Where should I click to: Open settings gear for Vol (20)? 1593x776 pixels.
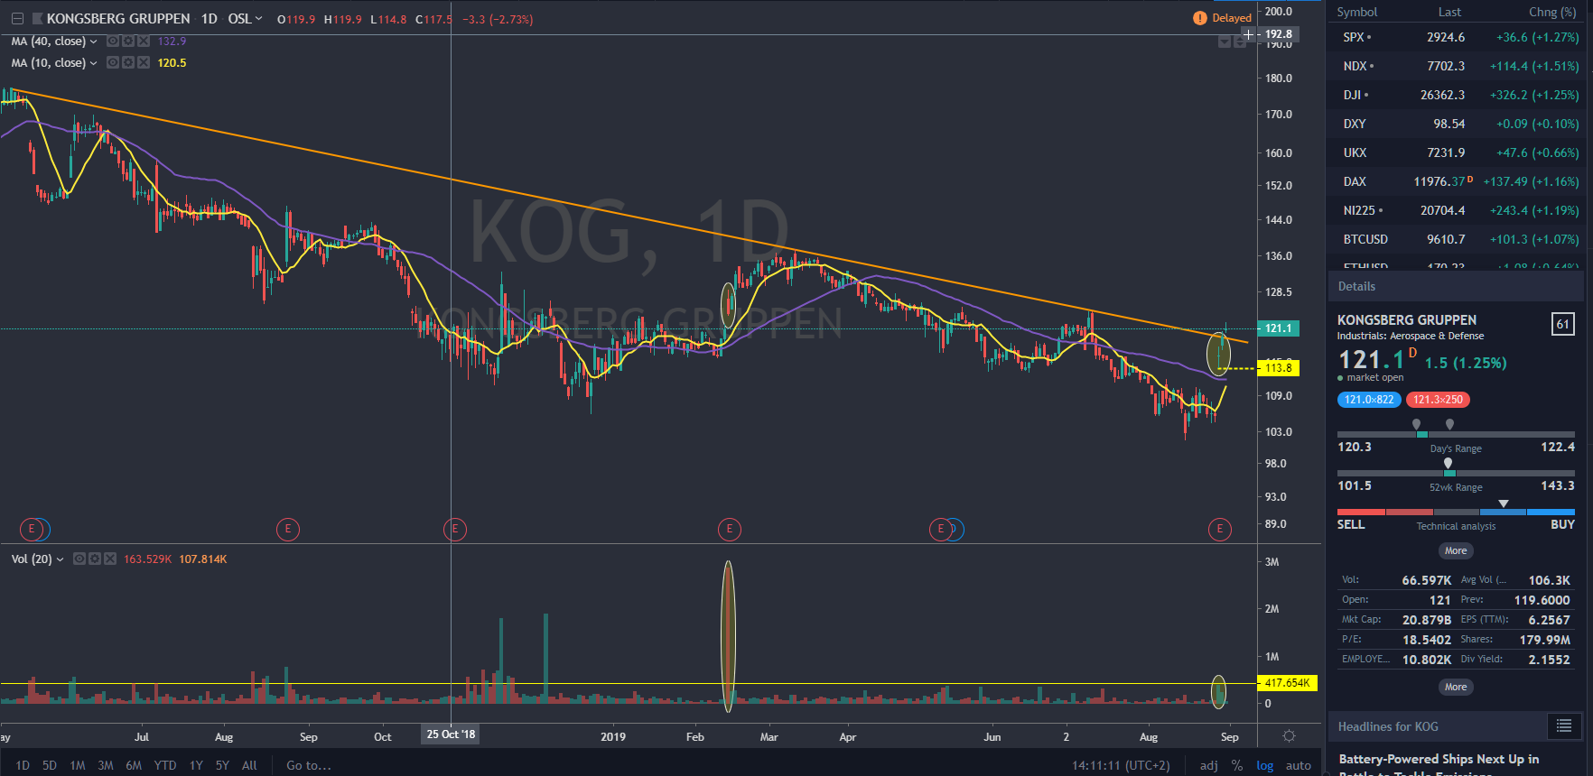coord(95,559)
